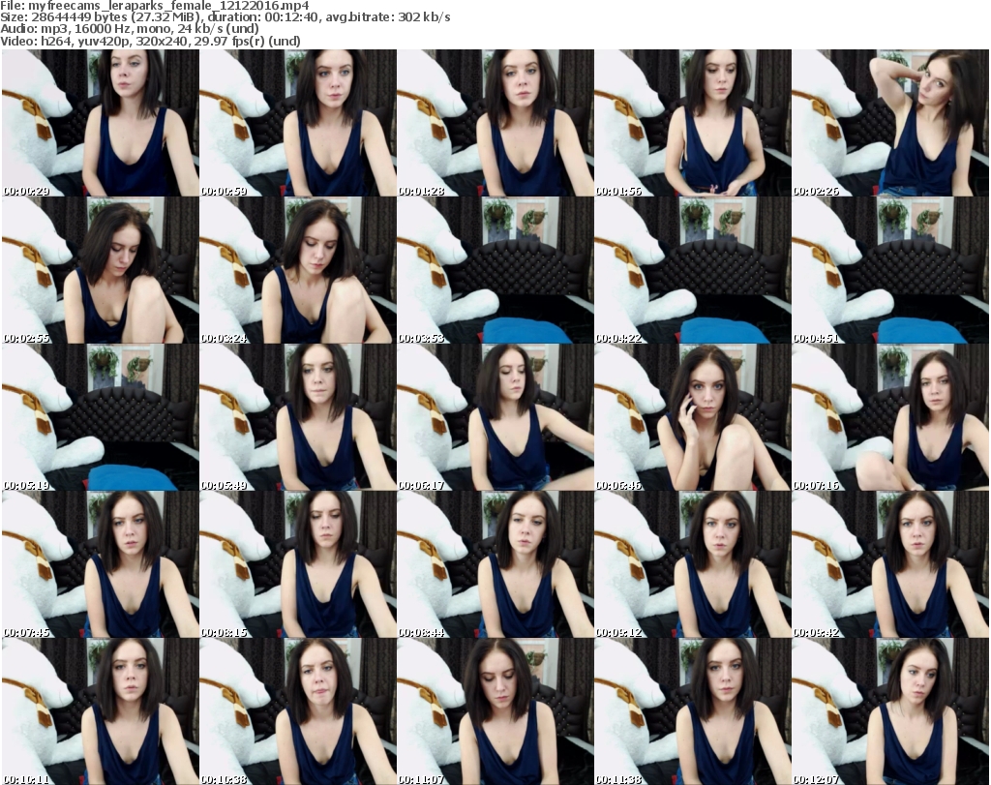Select the thumbnail at 00:02:55
Viewport: 991px width, 785px height.
tap(101, 270)
